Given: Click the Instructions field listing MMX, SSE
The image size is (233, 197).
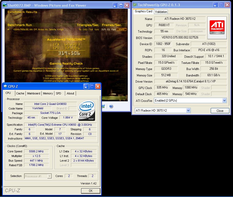Looking at the screenshot, I should [60, 139].
